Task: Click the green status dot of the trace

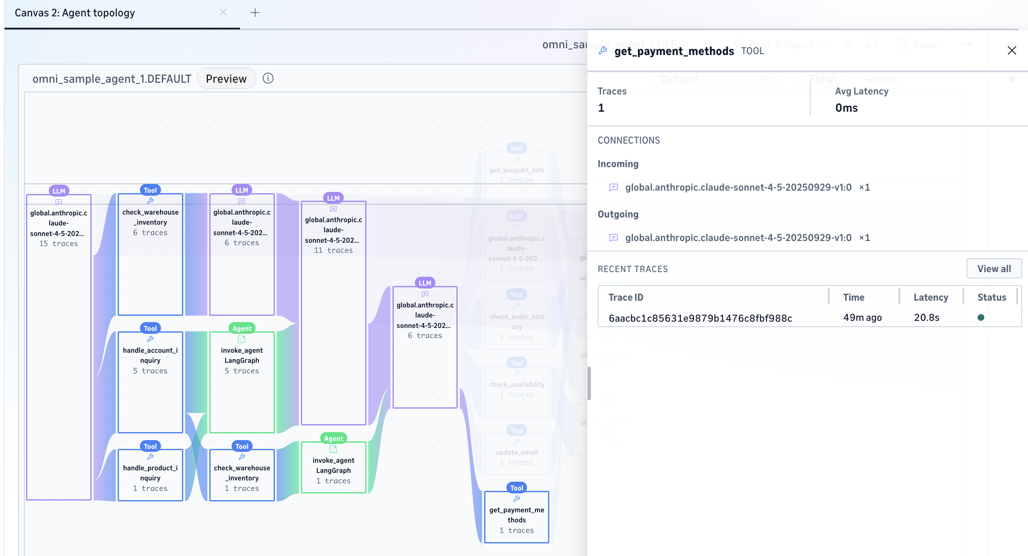Action: click(x=981, y=317)
